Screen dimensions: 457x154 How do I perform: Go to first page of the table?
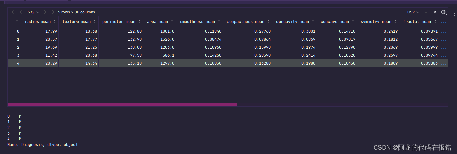pyautogui.click(x=12, y=12)
